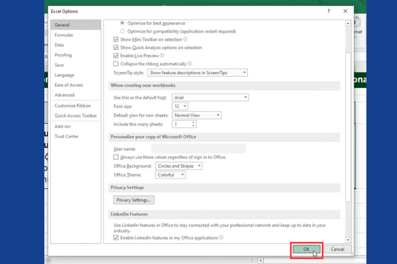Open the Add-ins category
Viewport: 397px width, 264px height.
point(76,126)
